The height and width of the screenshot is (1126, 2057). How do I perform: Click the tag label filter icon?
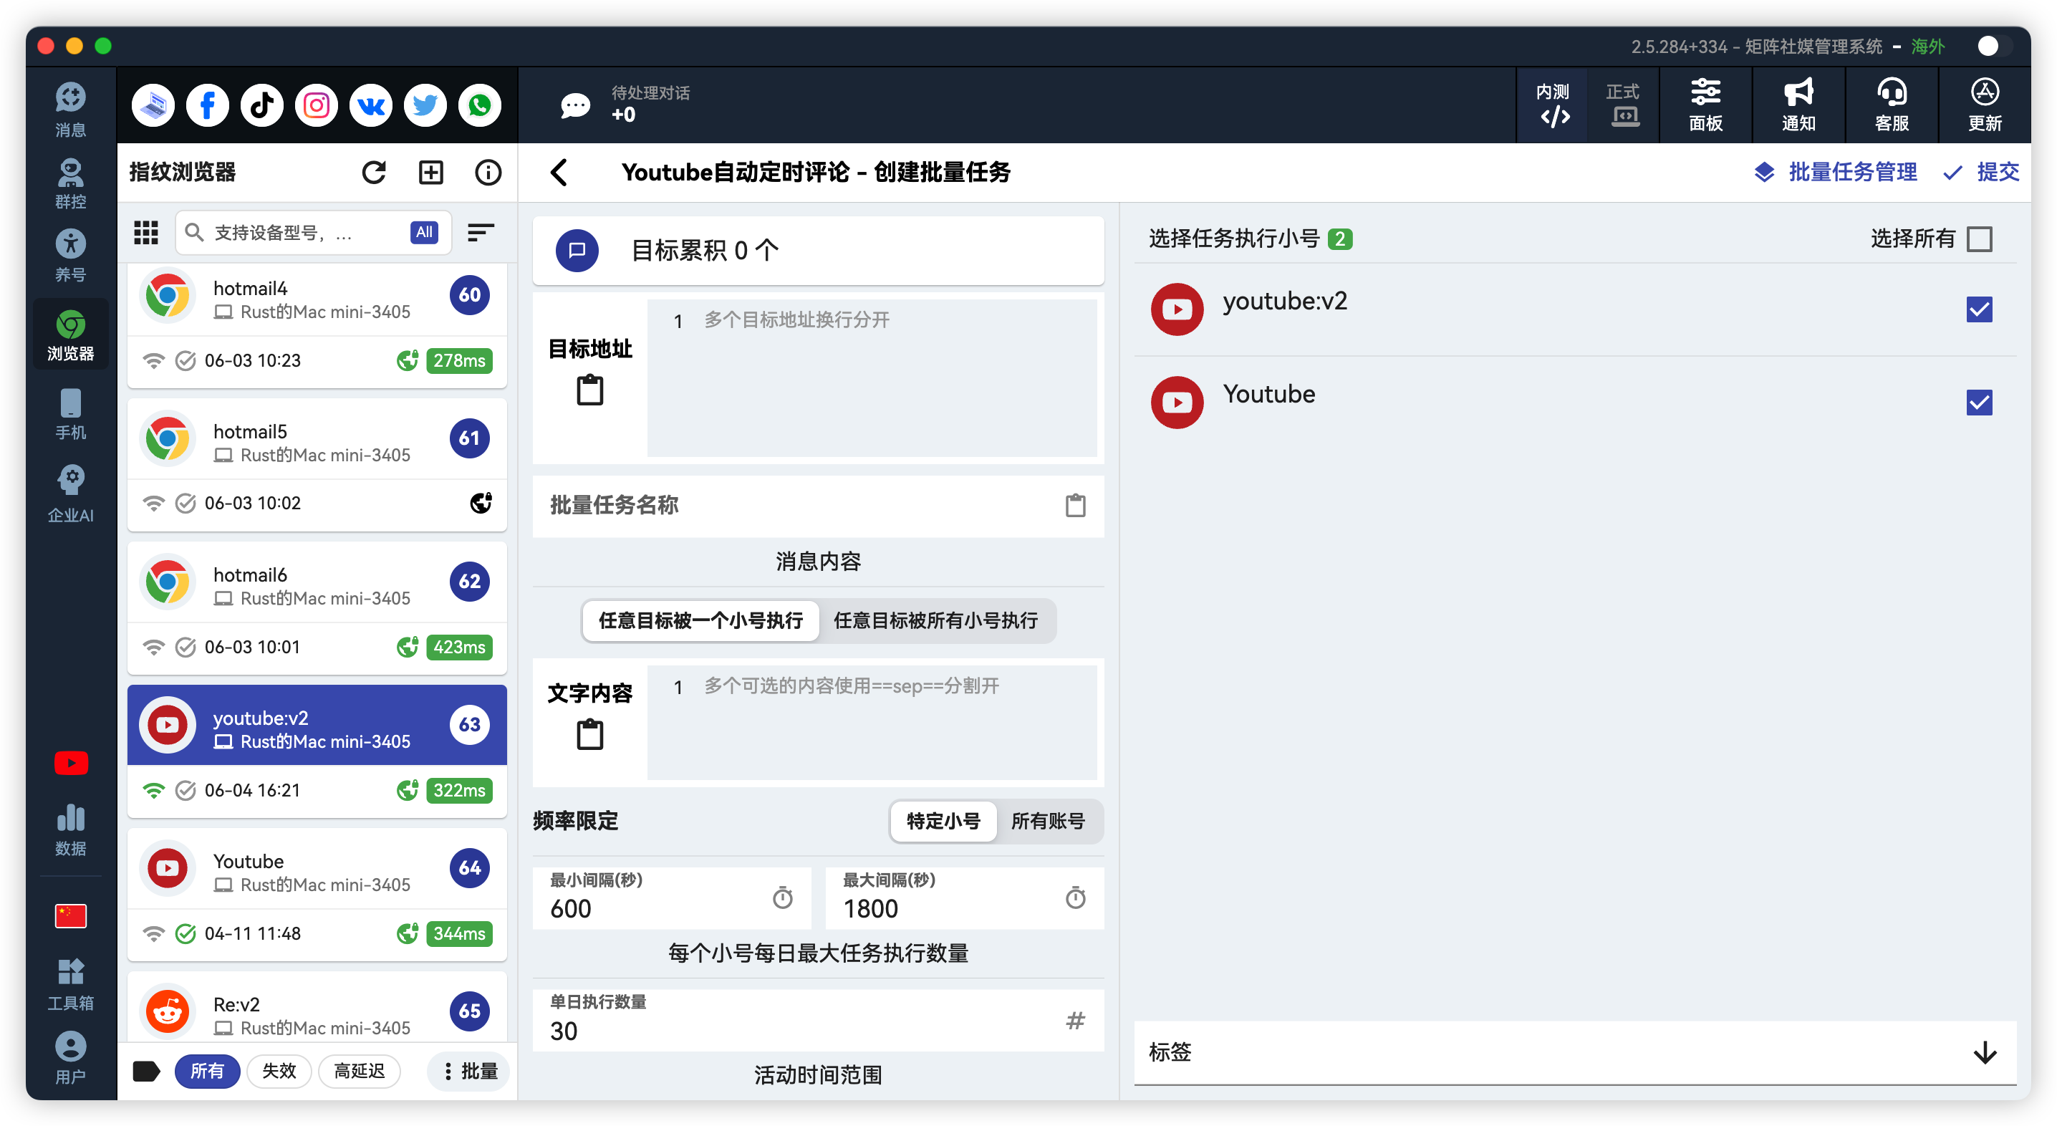point(146,1072)
